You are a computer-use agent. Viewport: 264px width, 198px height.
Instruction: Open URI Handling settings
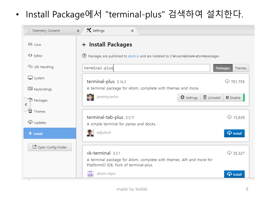click(x=50, y=67)
